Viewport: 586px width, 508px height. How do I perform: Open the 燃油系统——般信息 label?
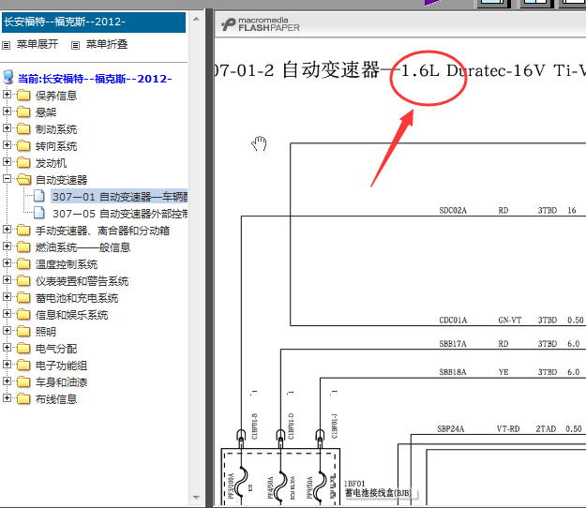[83, 247]
